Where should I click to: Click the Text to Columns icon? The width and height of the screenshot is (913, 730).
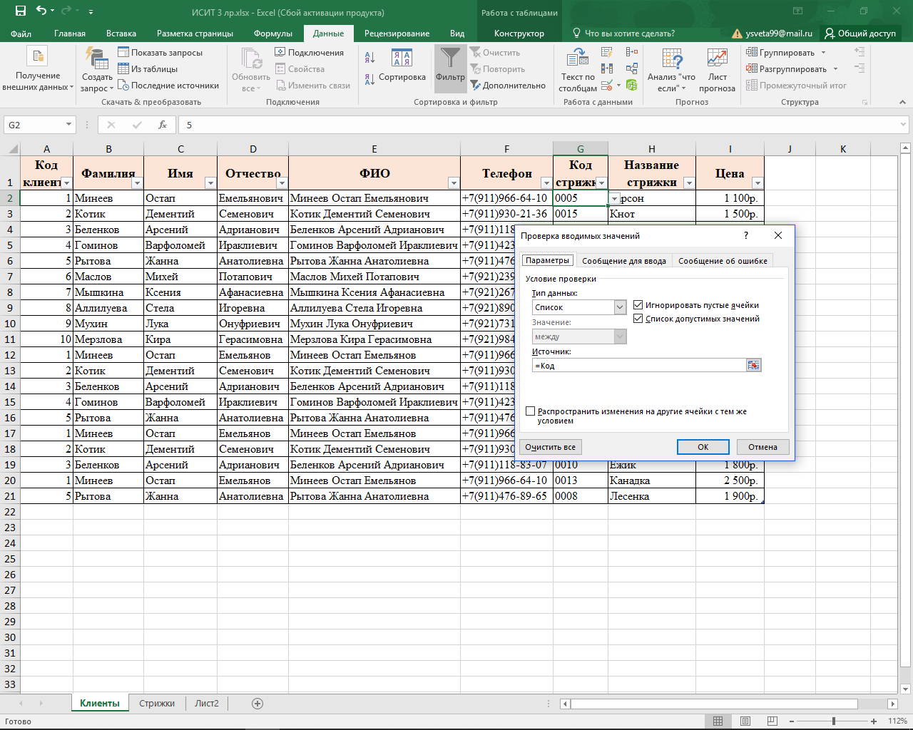577,60
